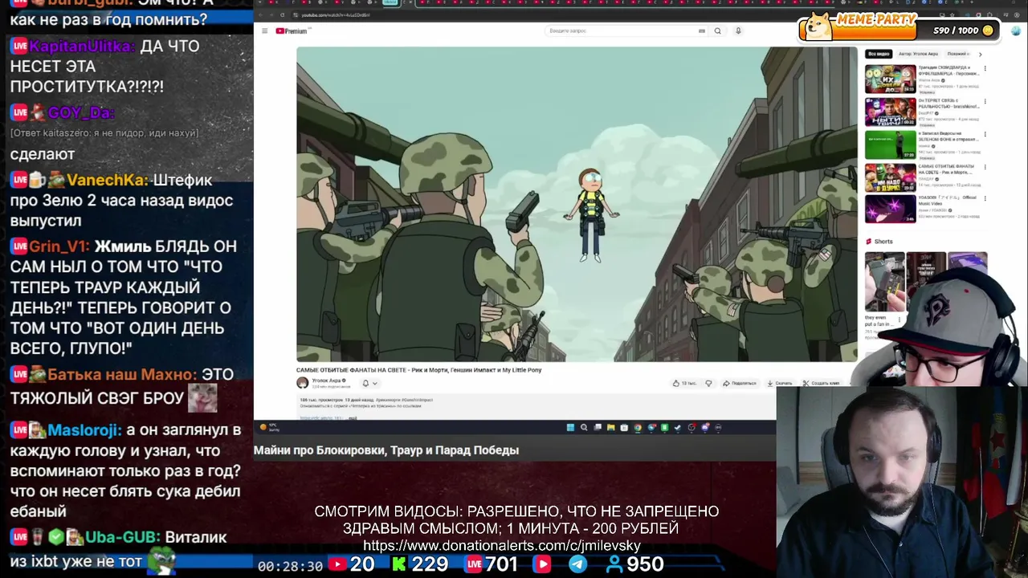Select the Автор: Уголок Акра chip

click(x=918, y=54)
